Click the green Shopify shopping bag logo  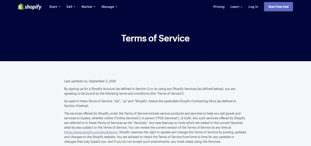[x=21, y=7]
